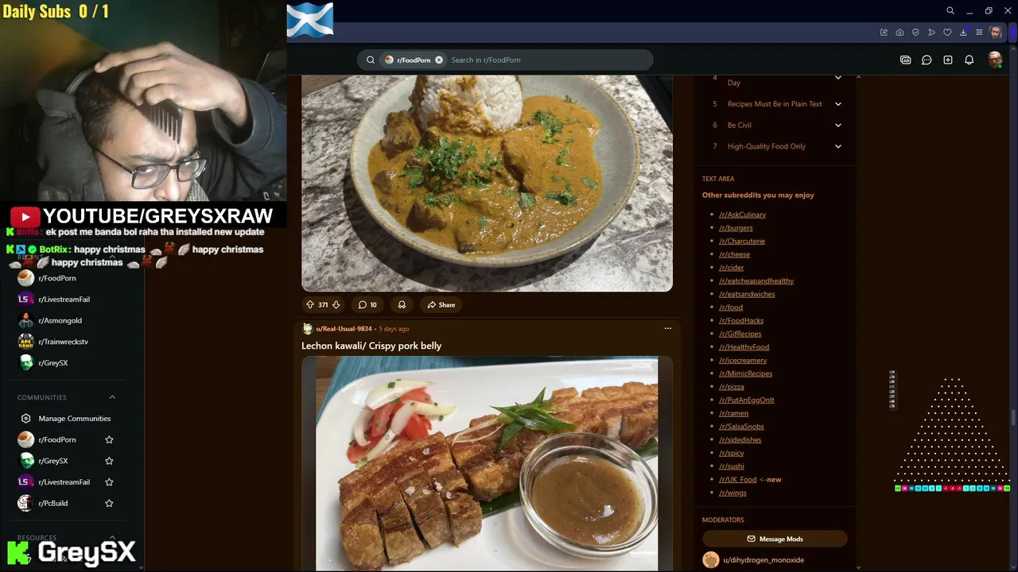1018x572 pixels.
Task: Open r/Trainwreckstv from recent list
Action: pos(63,342)
